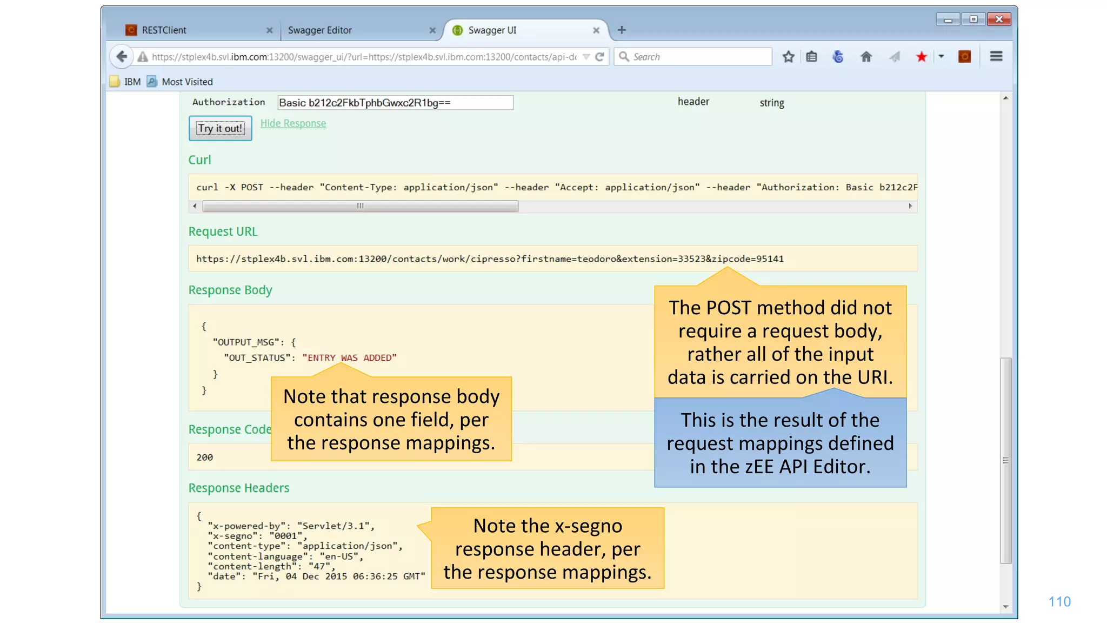Click the red star toolbar icon
The width and height of the screenshot is (1107, 623).
(x=922, y=57)
